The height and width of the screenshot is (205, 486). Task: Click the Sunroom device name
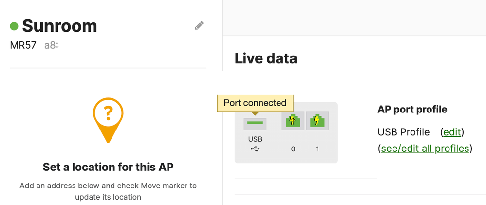point(59,26)
